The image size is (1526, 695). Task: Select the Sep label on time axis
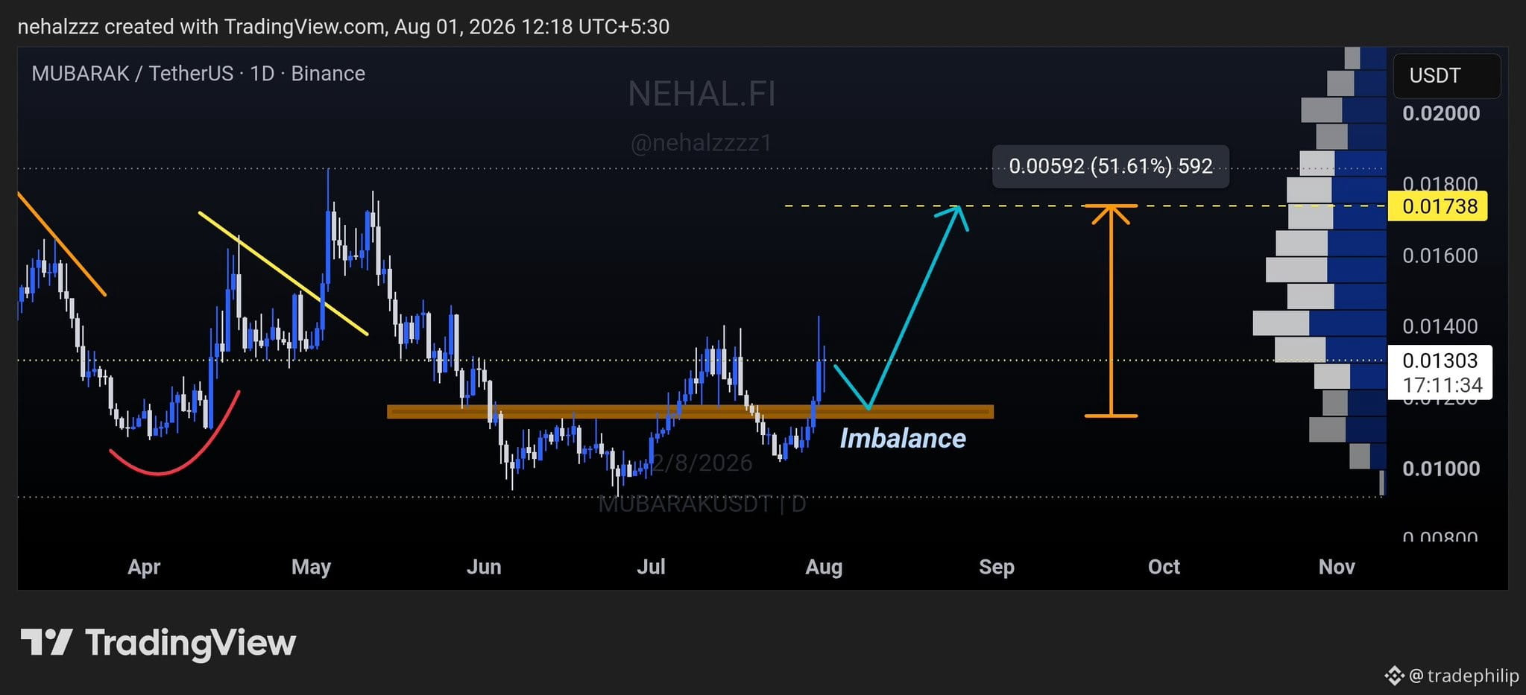point(997,567)
